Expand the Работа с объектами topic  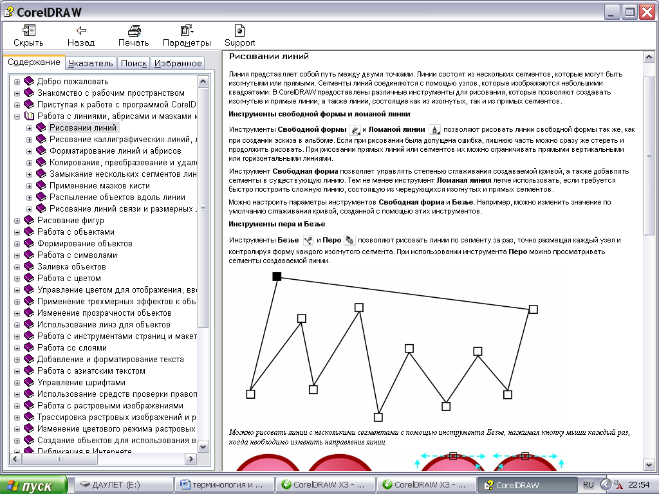(x=17, y=232)
